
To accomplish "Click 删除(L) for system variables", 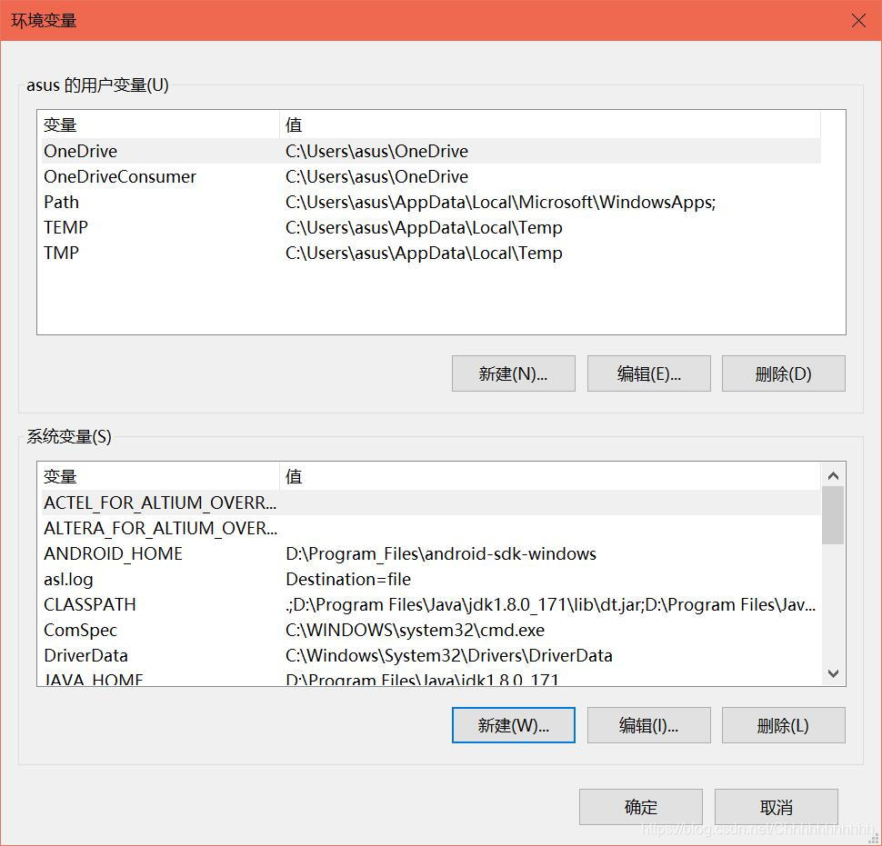I will 783,725.
